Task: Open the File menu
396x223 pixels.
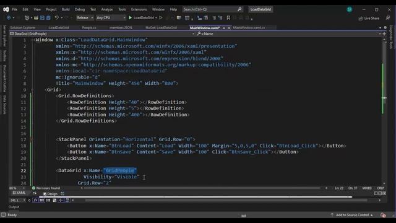Action: (15, 9)
